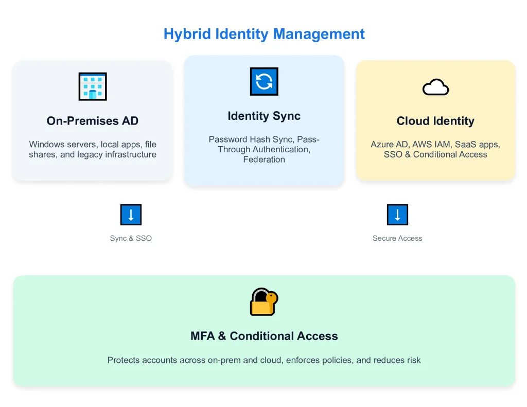
Task: Click the MFA & Conditional Access heading
Action: pyautogui.click(x=264, y=336)
